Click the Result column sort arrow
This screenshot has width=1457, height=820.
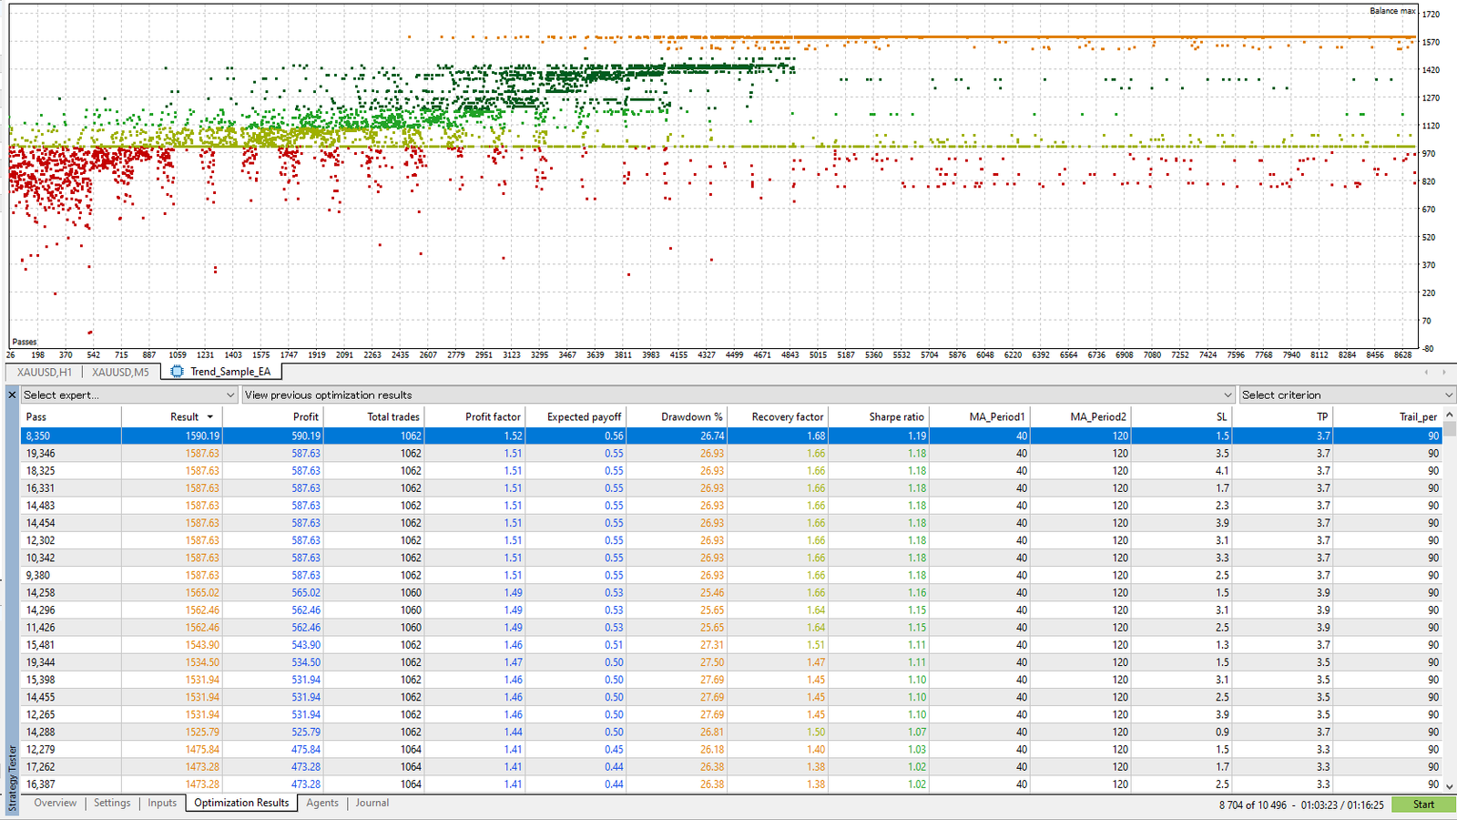[x=210, y=417]
